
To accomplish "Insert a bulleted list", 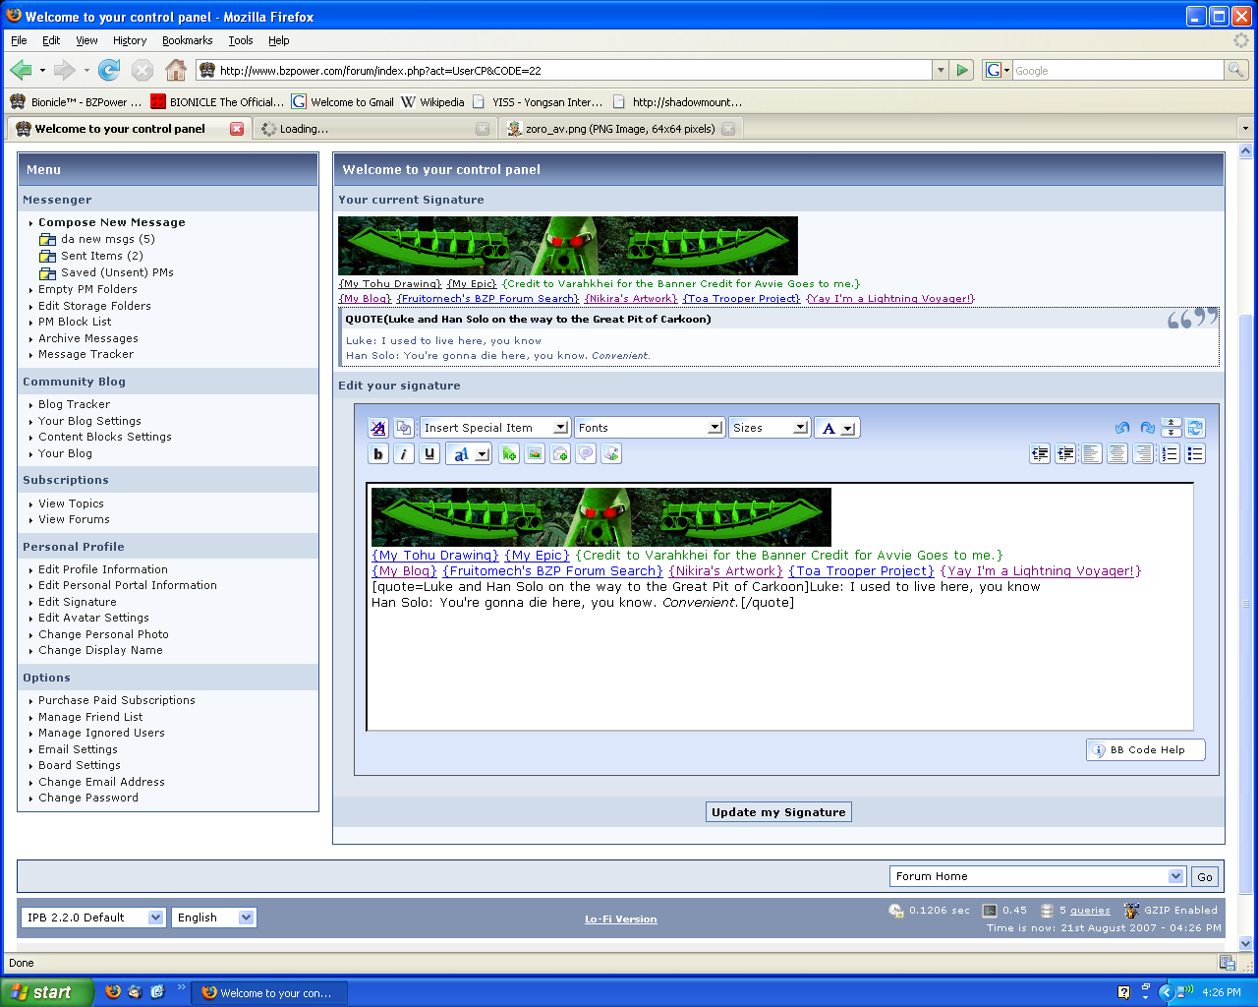I will [x=1195, y=454].
